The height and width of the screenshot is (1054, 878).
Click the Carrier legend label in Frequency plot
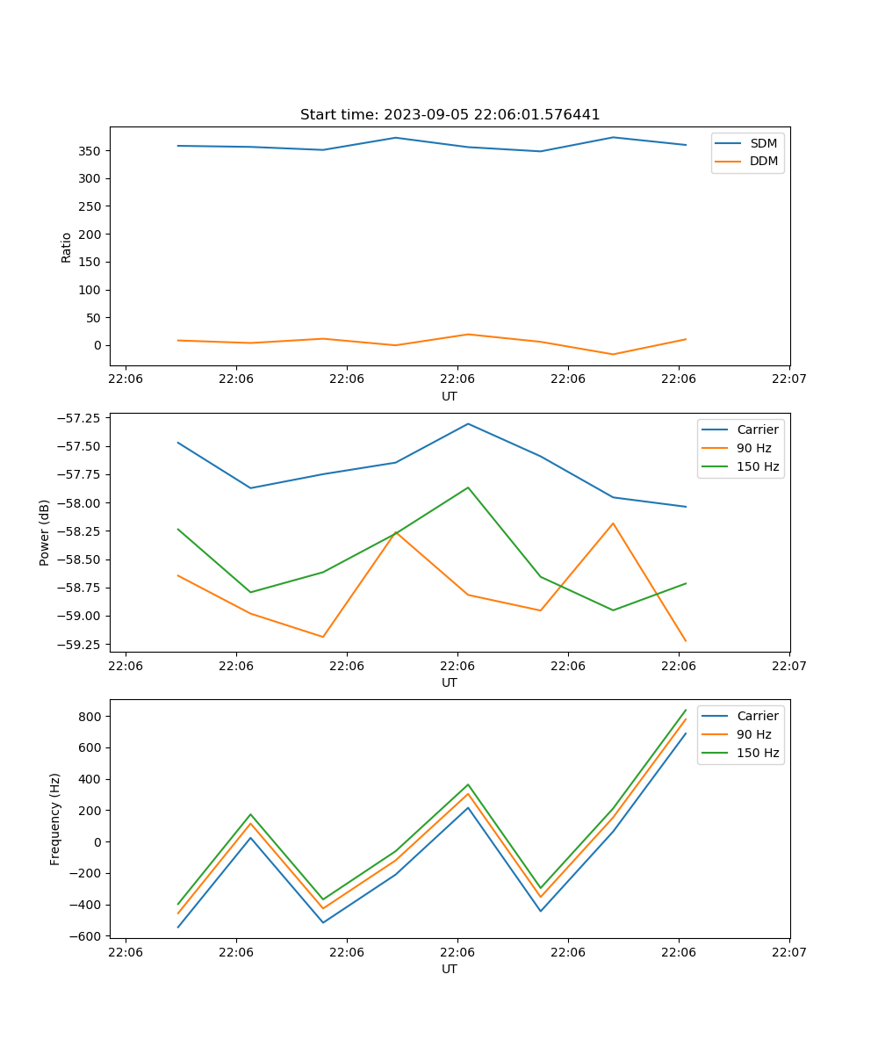pyautogui.click(x=757, y=716)
